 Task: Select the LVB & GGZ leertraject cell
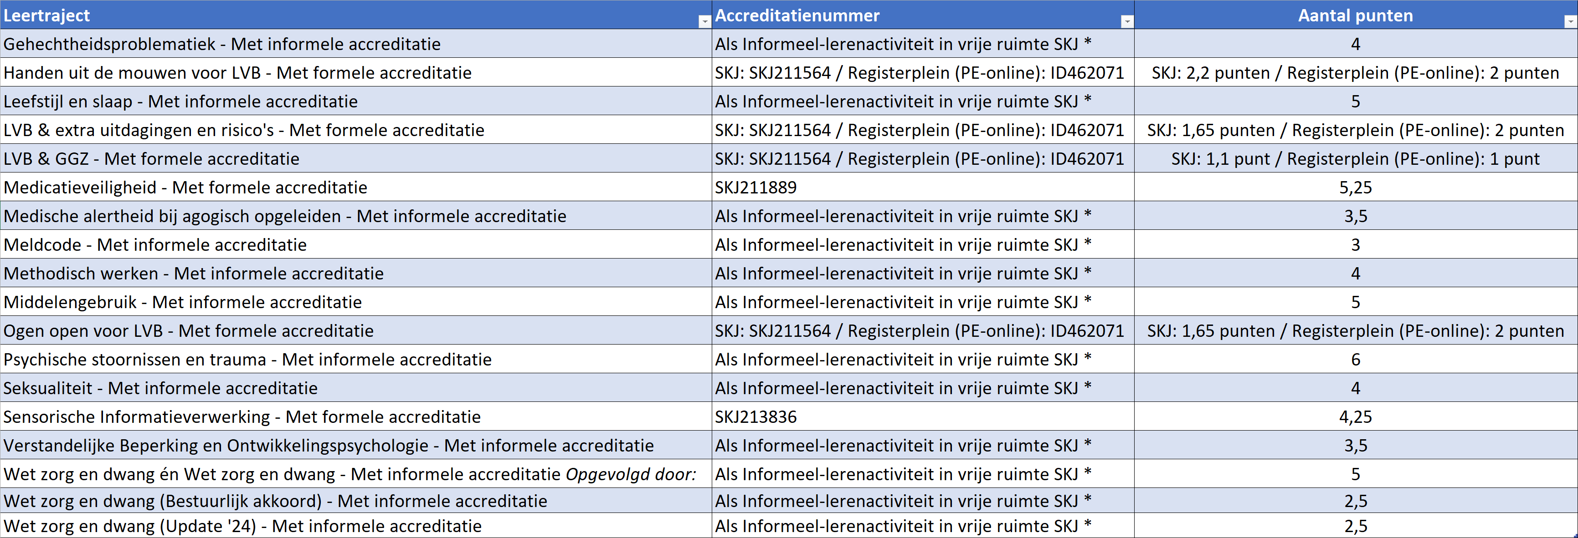[x=356, y=158]
